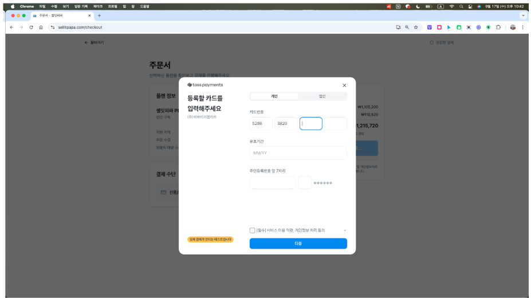Open the Chrome profile avatar
531x298 pixels.
click(x=513, y=28)
